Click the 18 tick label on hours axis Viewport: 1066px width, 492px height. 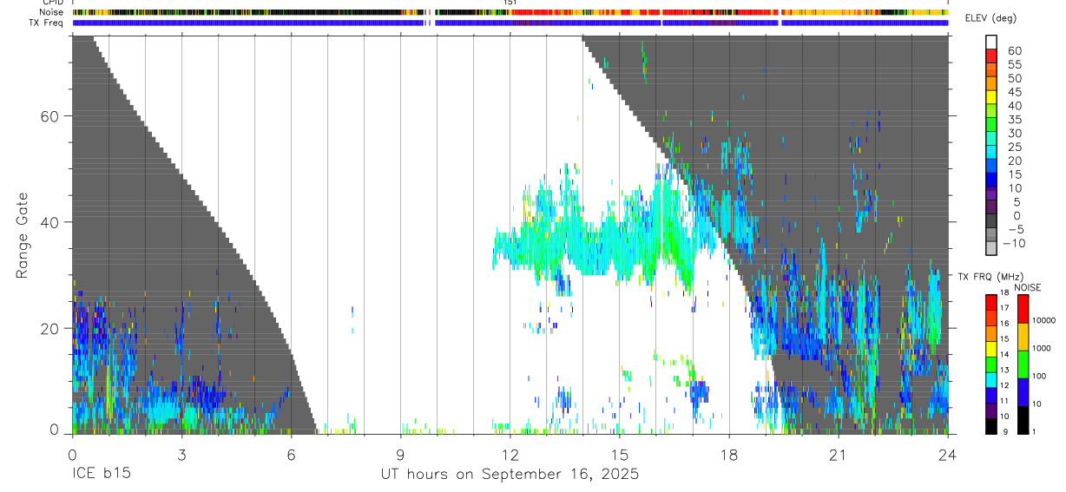click(x=728, y=455)
